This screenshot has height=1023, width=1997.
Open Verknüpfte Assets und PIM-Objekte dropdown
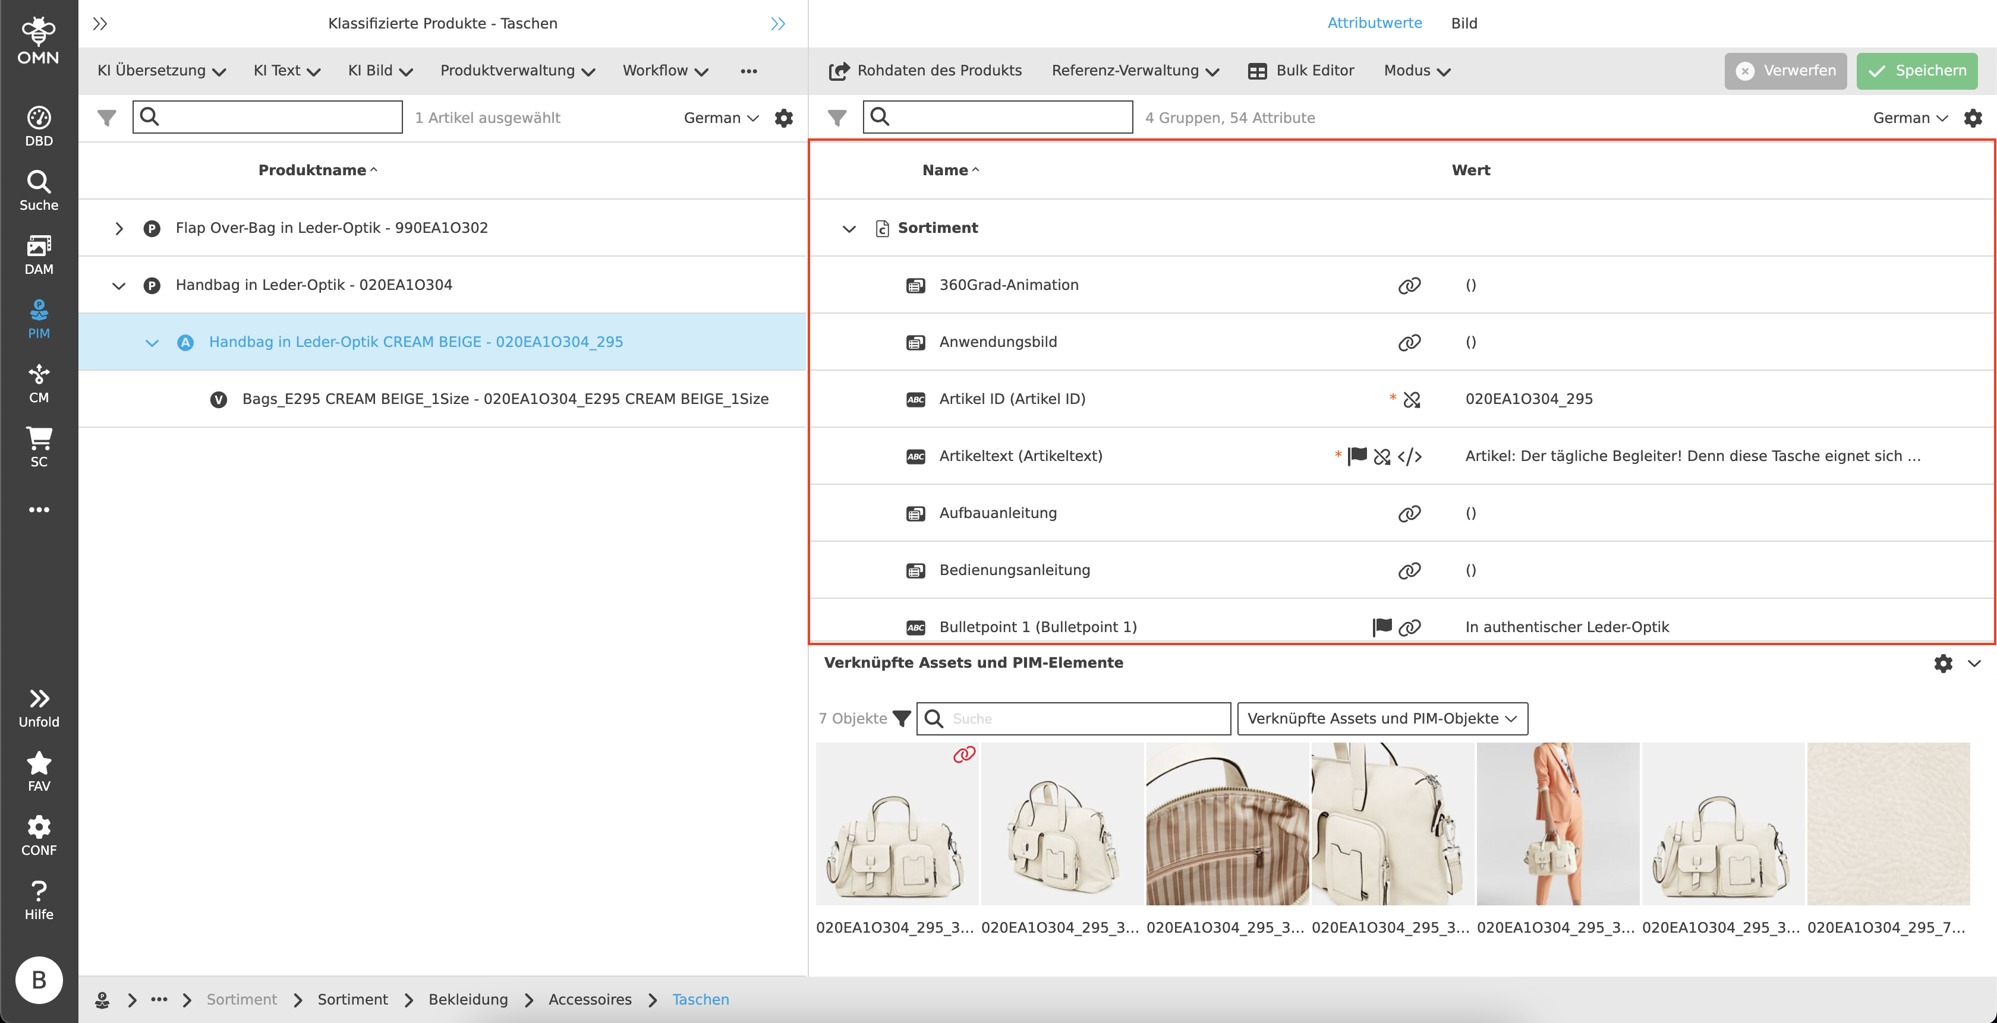tap(1381, 718)
